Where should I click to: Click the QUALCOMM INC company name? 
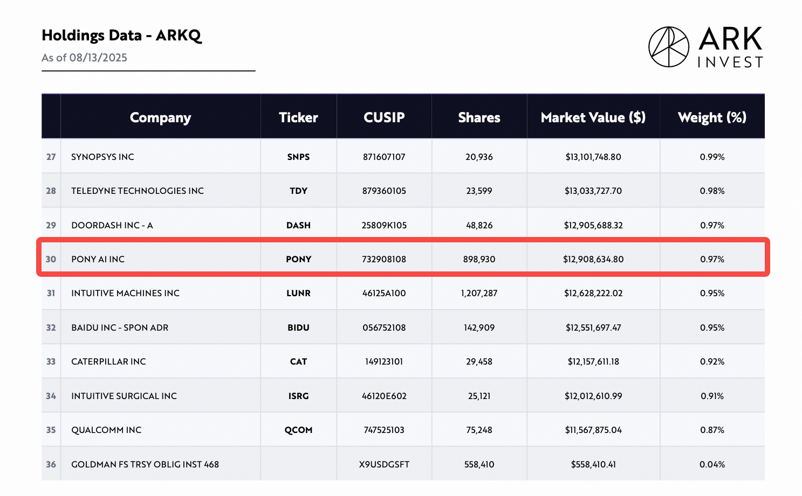tap(106, 430)
